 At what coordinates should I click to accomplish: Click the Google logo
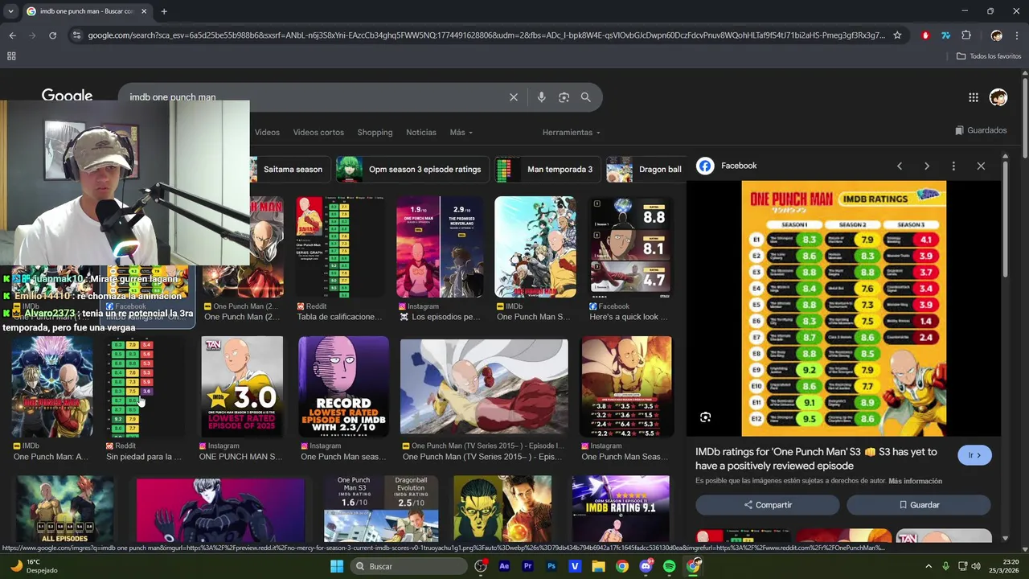click(x=67, y=96)
